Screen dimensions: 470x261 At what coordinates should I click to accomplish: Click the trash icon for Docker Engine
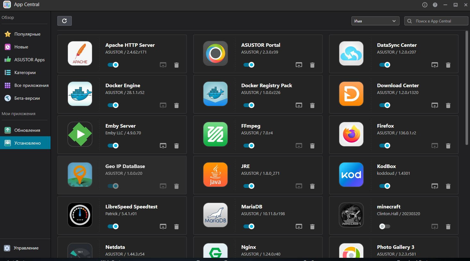click(177, 105)
